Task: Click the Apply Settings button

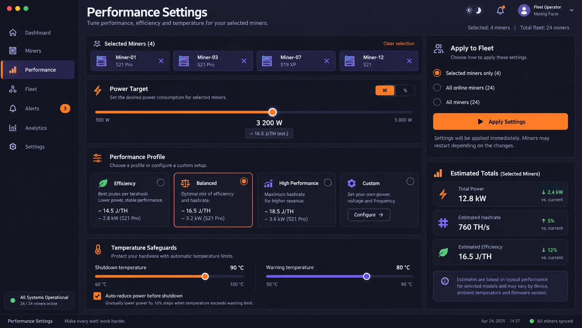Action: pyautogui.click(x=500, y=122)
